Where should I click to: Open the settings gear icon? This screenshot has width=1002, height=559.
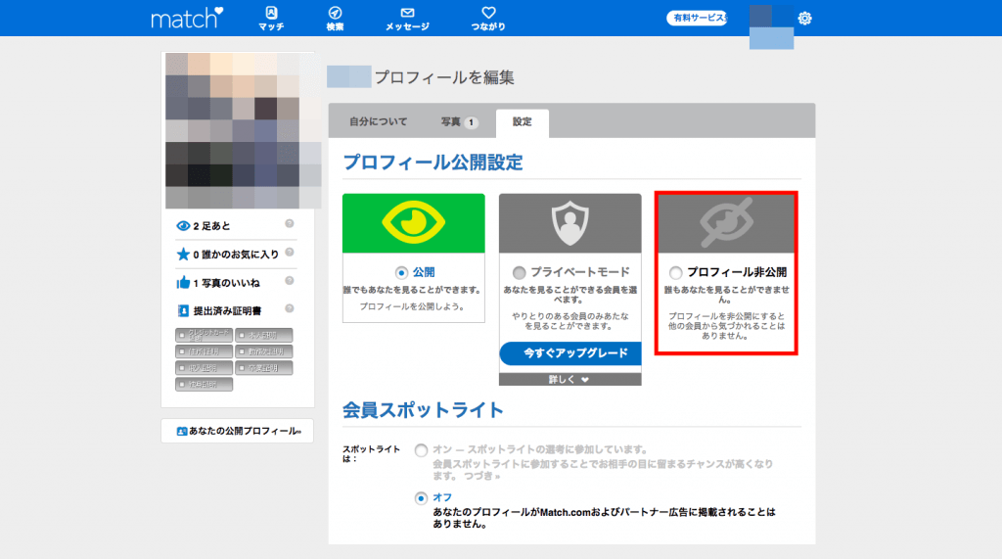(805, 18)
